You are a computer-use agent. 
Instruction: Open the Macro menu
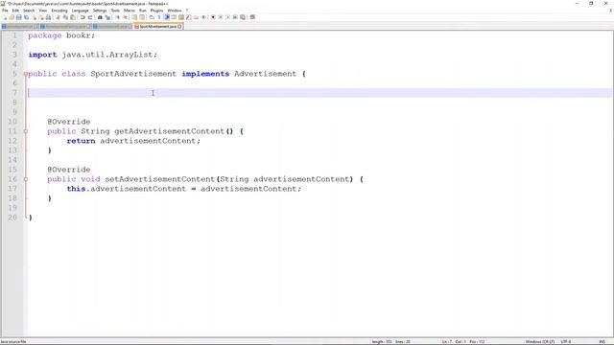130,11
